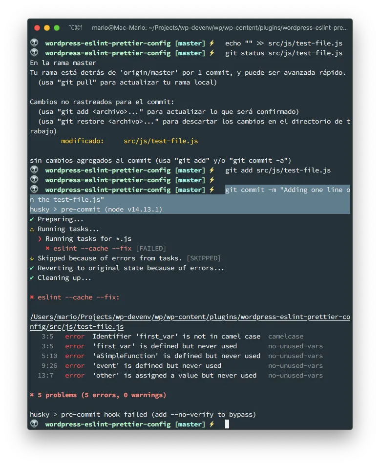Screen dimensions: 380x466
Task: Click the red X before 'eslint --cache --fix:'
Action: tap(32, 297)
